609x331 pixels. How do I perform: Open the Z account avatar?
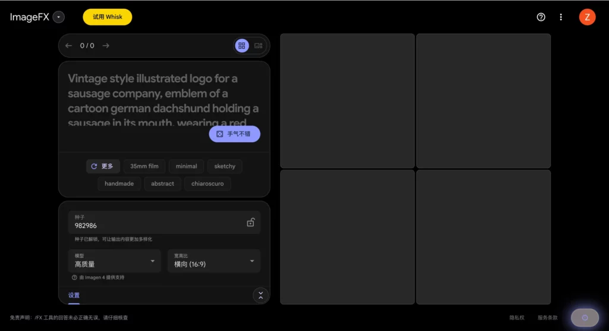[x=587, y=17]
